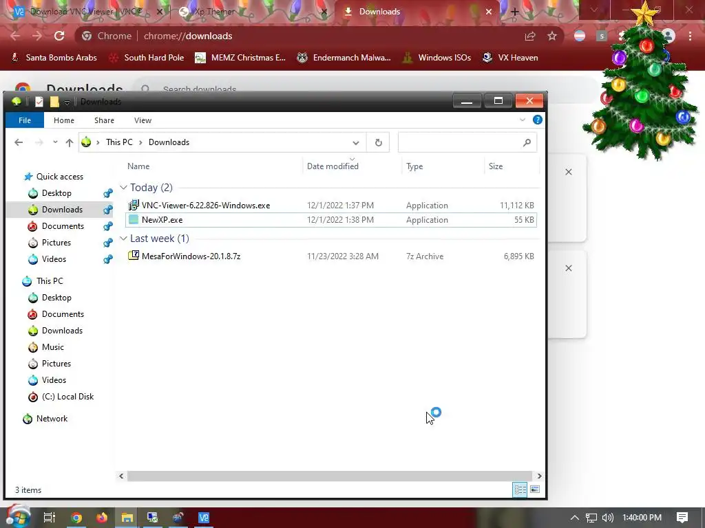This screenshot has width=705, height=528.
Task: Open Chrome three-dot menu
Action: click(x=690, y=36)
